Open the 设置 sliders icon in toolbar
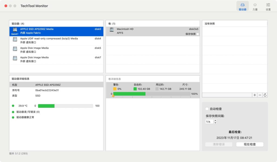The height and width of the screenshot is (162, 277). click(x=268, y=6)
